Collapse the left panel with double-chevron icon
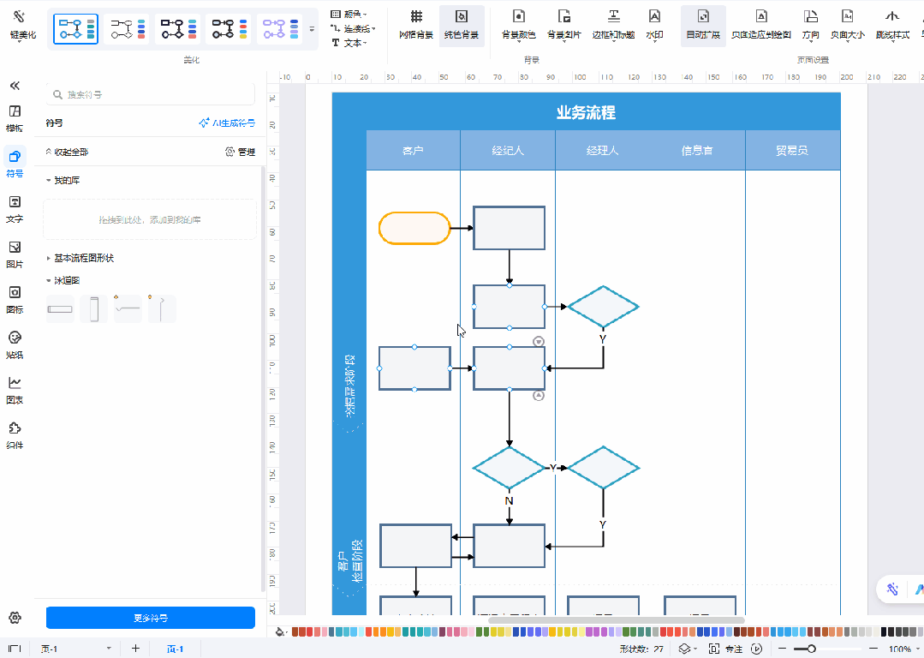924x658 pixels. (x=15, y=86)
